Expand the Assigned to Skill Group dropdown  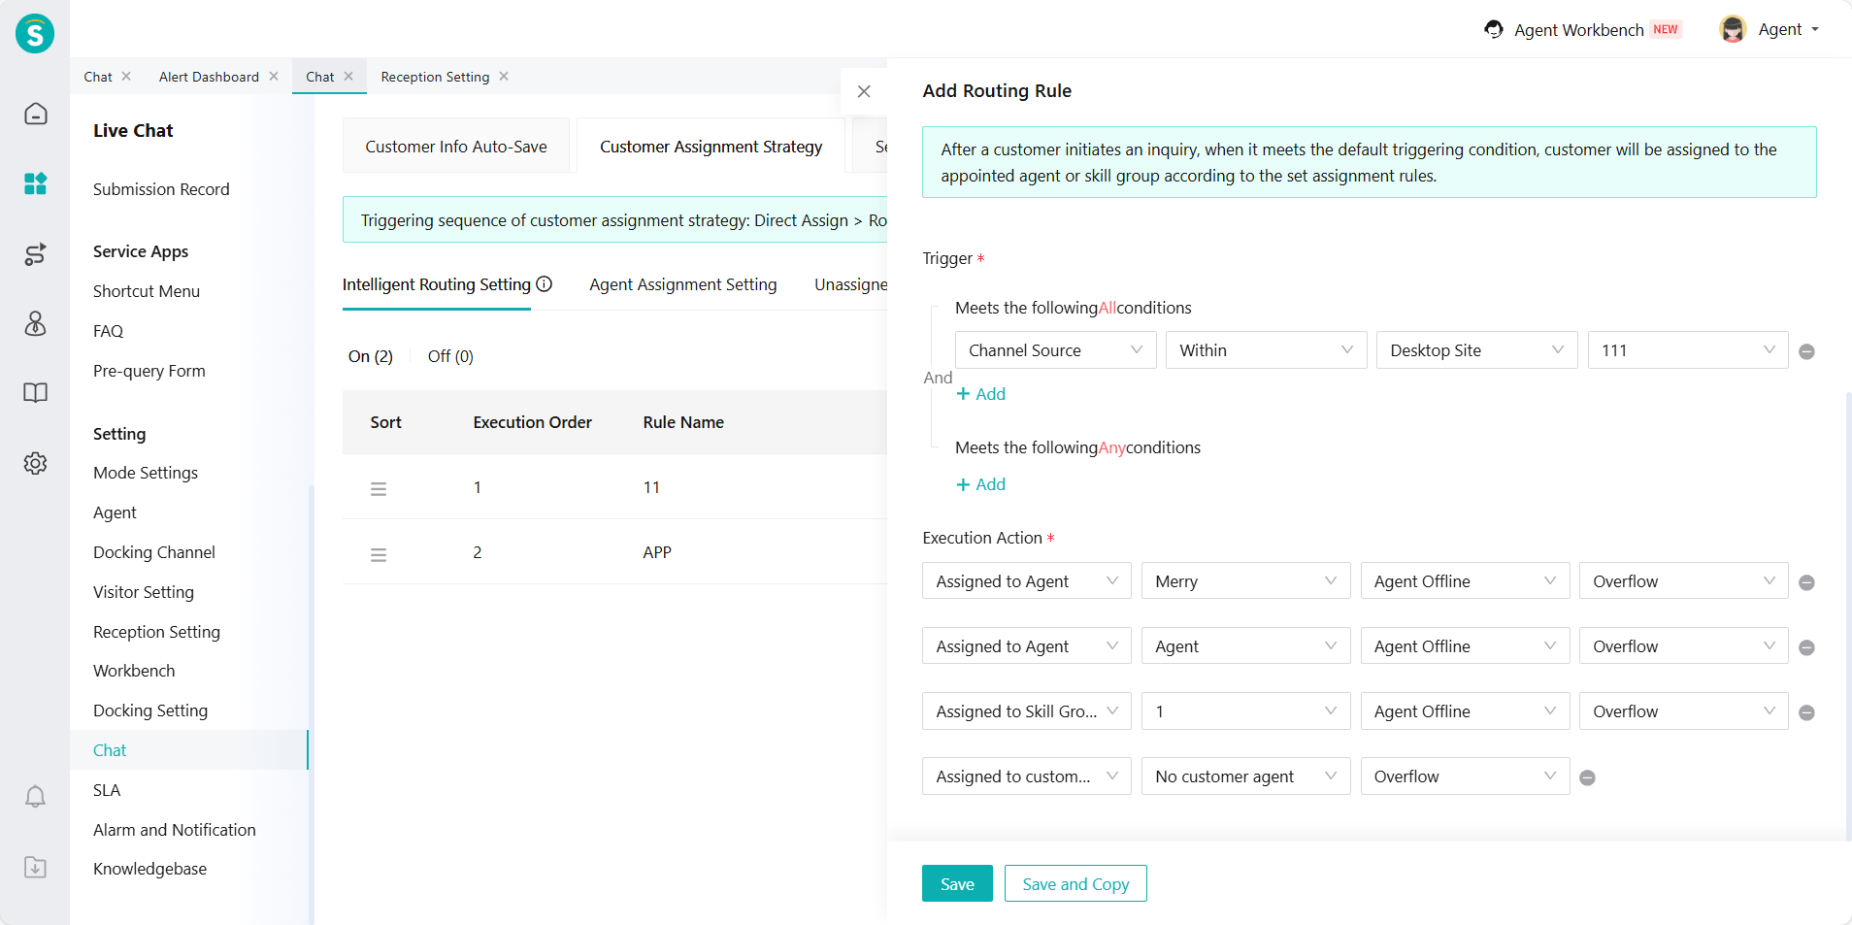1026,711
